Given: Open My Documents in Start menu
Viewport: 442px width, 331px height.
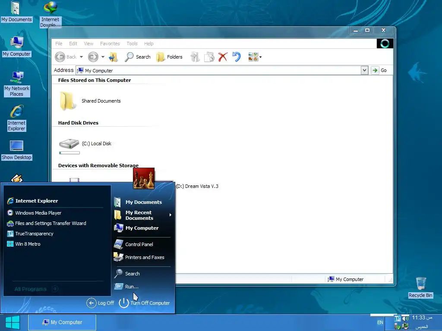Looking at the screenshot, I should pos(138,202).
